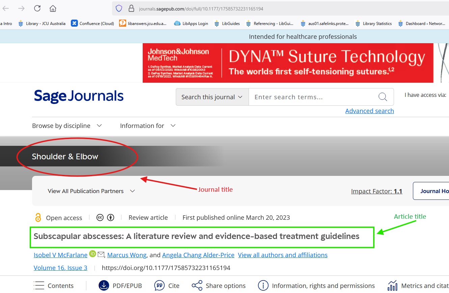Click the Share options icon
This screenshot has height=293, width=449.
pyautogui.click(x=197, y=286)
